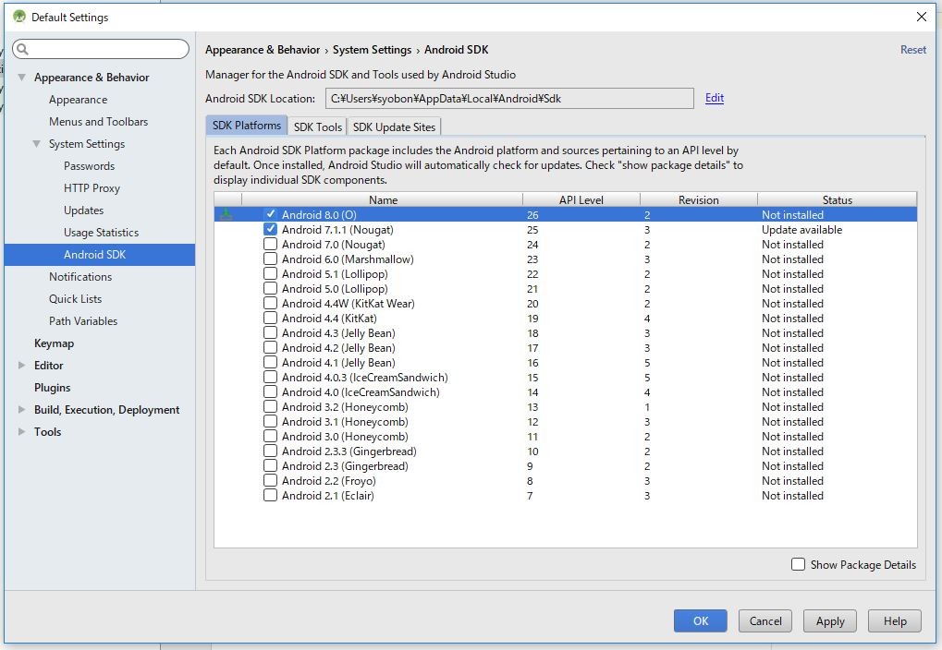Check the Android 4.2 (Jelly Bean) checkbox
The image size is (942, 650).
pyautogui.click(x=270, y=347)
